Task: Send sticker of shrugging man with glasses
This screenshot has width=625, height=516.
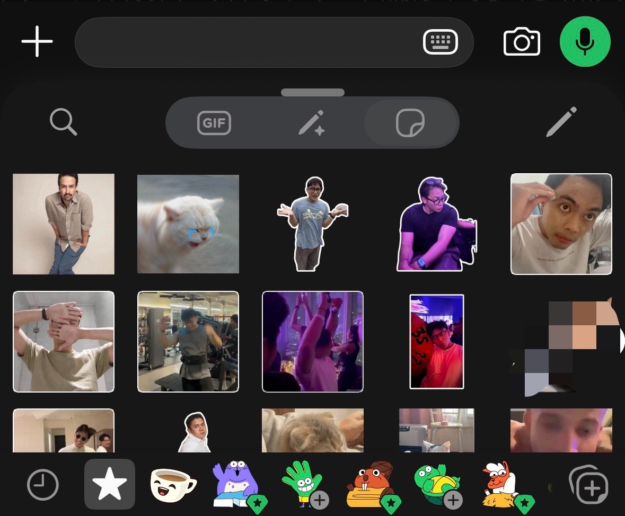Action: (313, 224)
